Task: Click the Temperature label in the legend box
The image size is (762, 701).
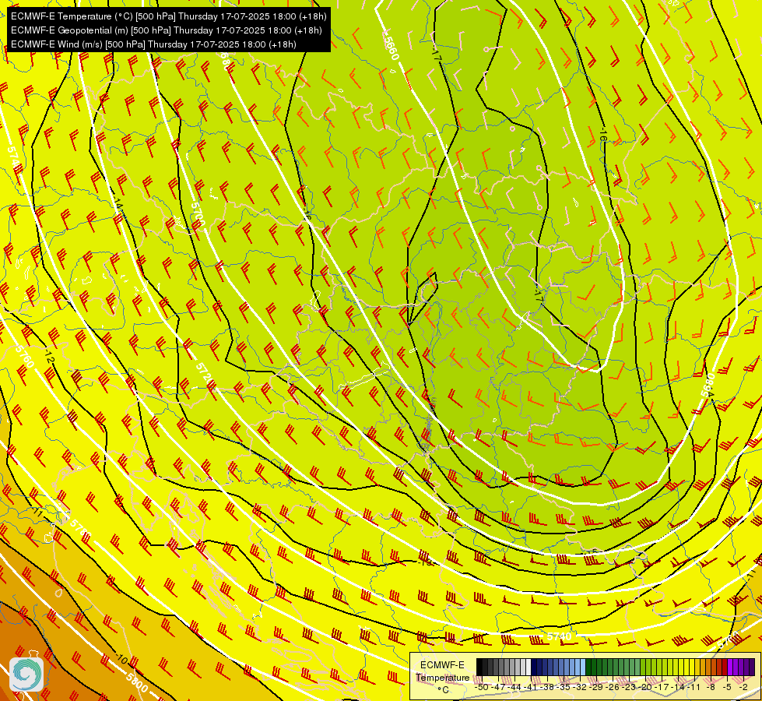Action: click(x=442, y=677)
